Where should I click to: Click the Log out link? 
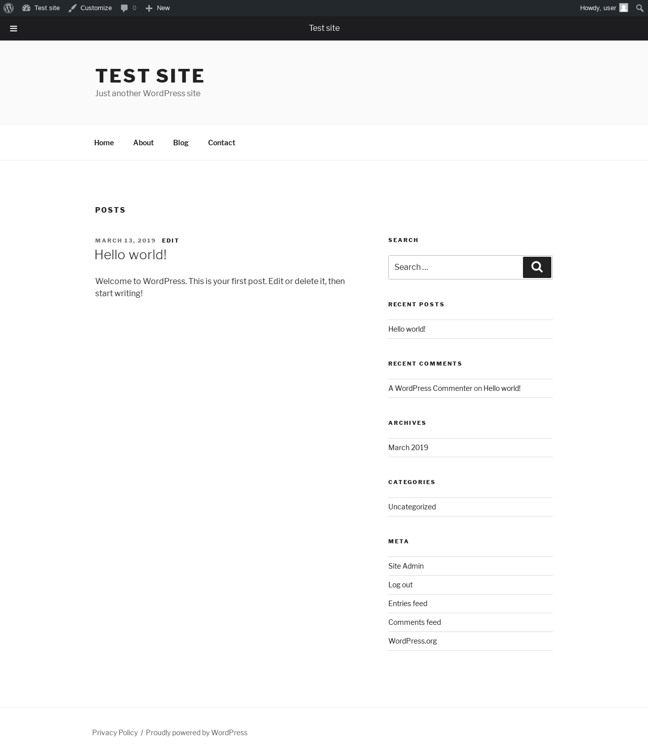coord(400,585)
